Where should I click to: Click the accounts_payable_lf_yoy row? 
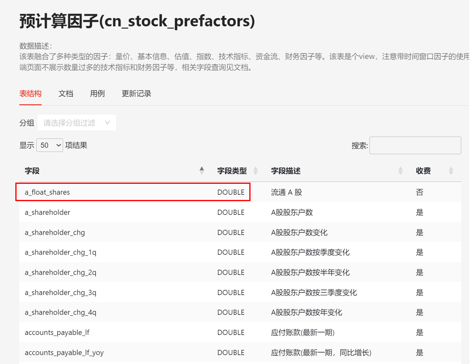tap(64, 353)
